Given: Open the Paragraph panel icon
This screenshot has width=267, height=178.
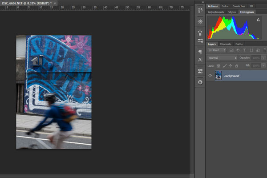Looking at the screenshot, I should point(200,52).
